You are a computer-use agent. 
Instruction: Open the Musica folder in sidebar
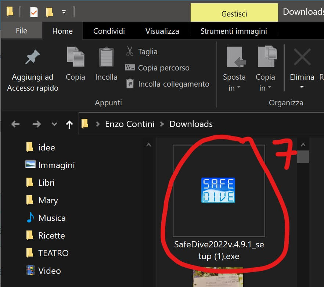pyautogui.click(x=52, y=218)
